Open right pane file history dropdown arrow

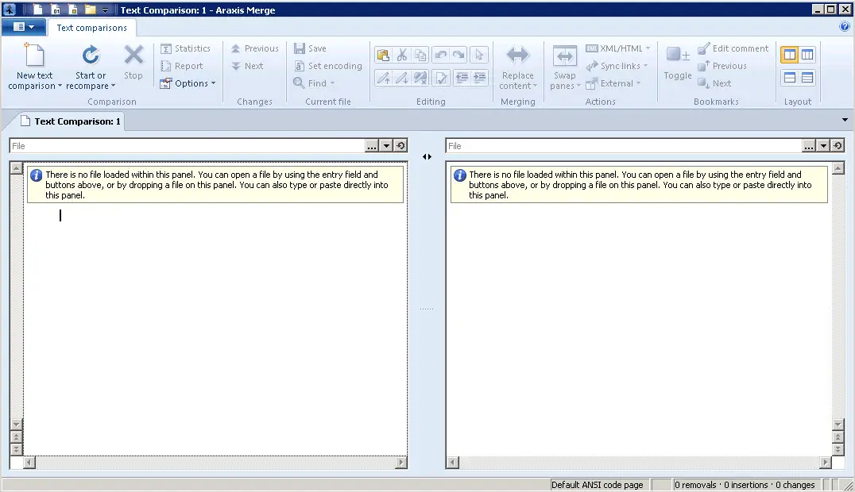tap(823, 145)
